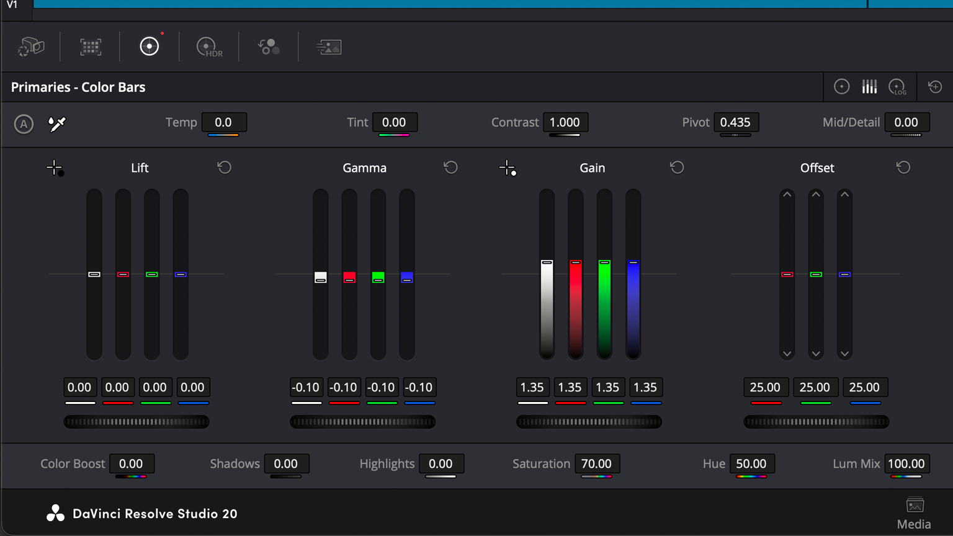Click the Gain master wheel slider
Viewport: 953px width, 536px height.
[x=589, y=422]
